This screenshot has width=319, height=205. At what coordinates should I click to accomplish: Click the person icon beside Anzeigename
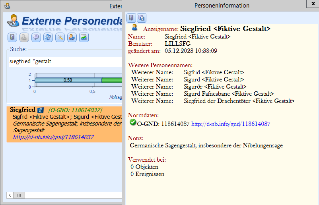[134, 27]
